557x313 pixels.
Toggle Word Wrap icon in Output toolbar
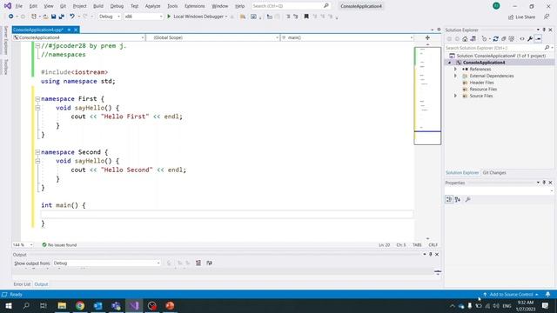pos(209,263)
